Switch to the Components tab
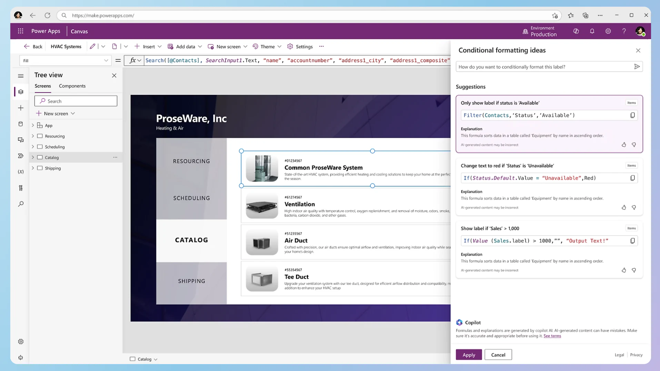Image resolution: width=660 pixels, height=371 pixels. pos(72,86)
